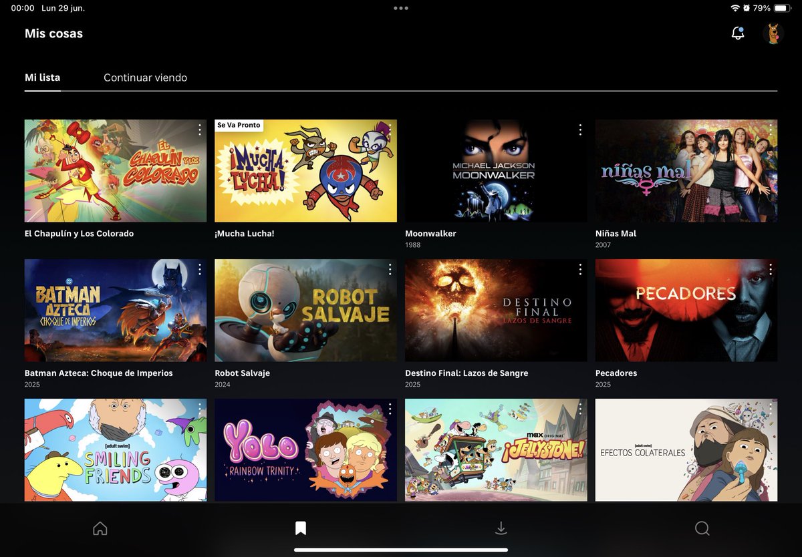Image resolution: width=802 pixels, height=557 pixels.
Task: Open three-dot menu on Efectos Colaterales
Action: tap(771, 409)
